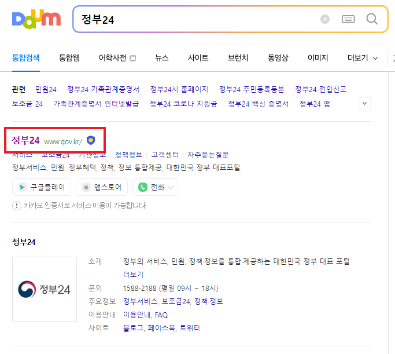Click the 정부24 logo thumbnail
This screenshot has width=395, height=354.
click(45, 289)
